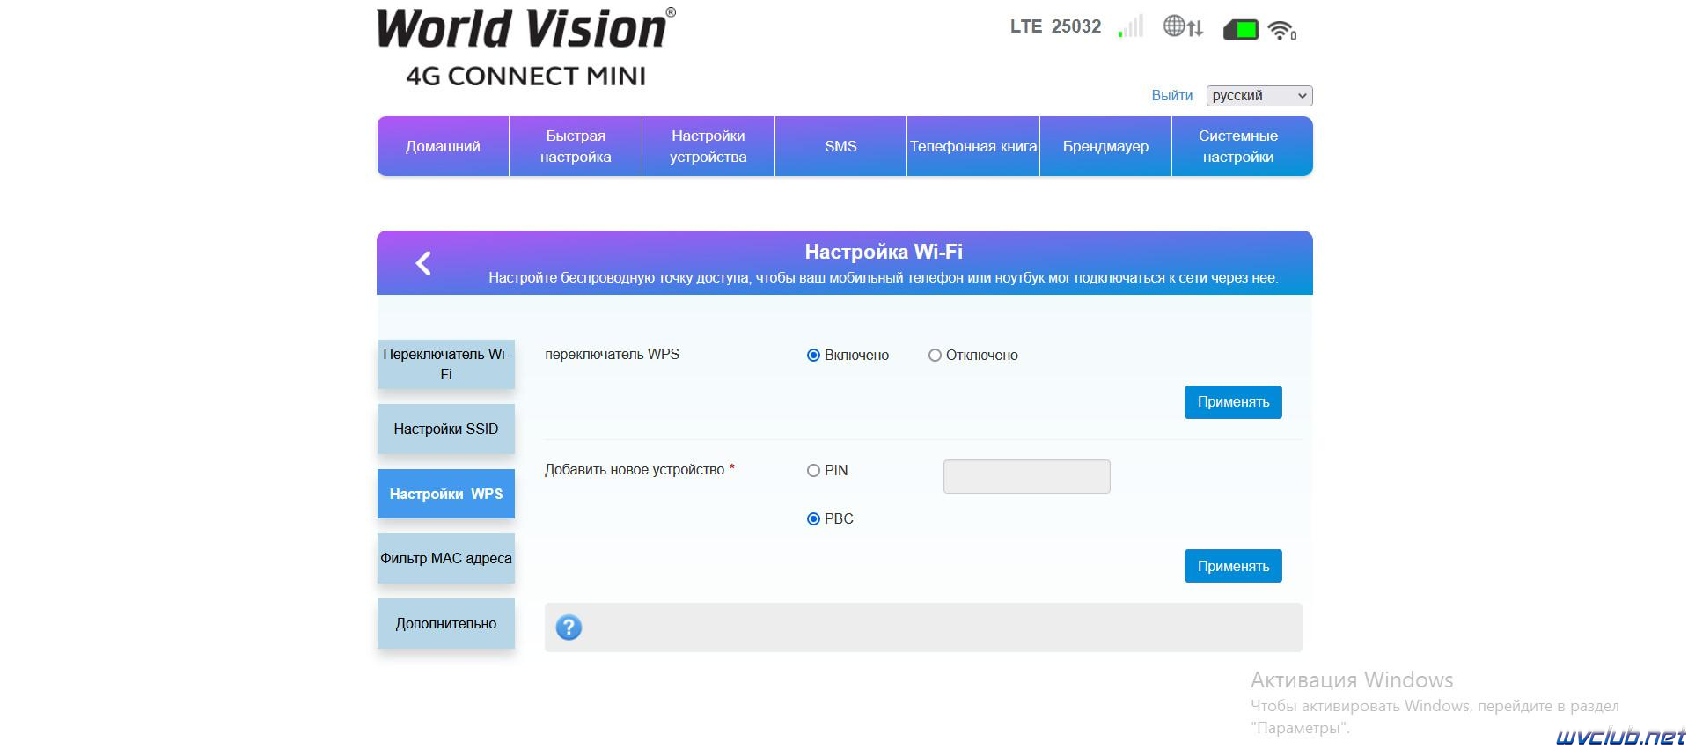Click the signal strength bars icon
This screenshot has width=1688, height=749.
(x=1131, y=27)
